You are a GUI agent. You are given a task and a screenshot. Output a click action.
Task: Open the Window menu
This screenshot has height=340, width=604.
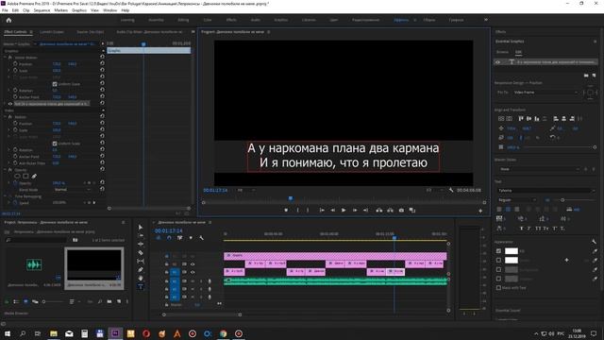pos(109,10)
